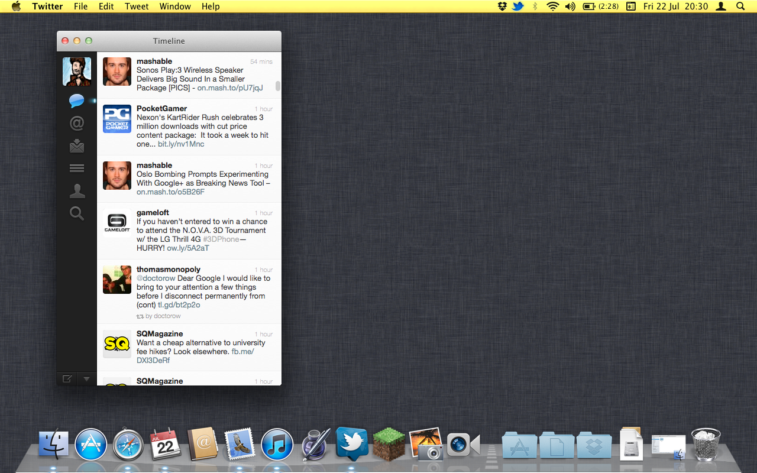Click SQMagazine avatar on university fee tweet

[117, 344]
